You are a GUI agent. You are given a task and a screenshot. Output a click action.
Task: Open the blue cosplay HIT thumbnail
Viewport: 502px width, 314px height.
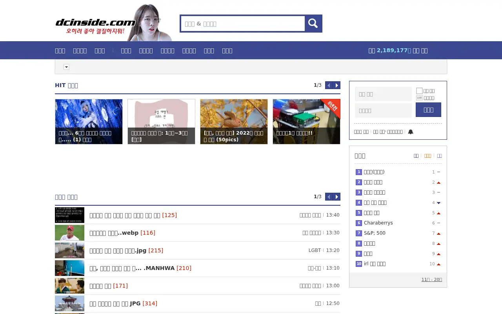click(x=89, y=122)
